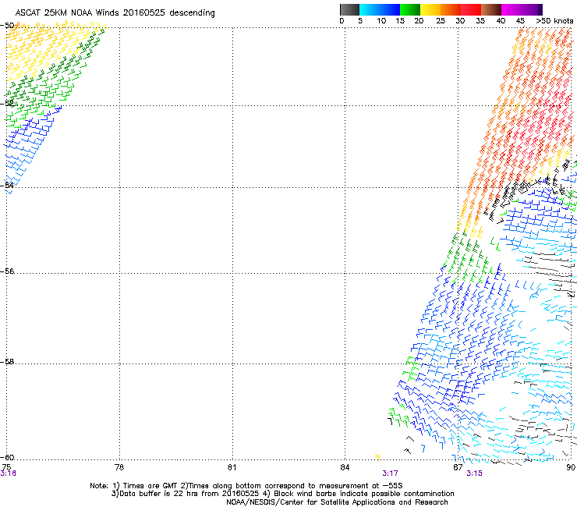The image size is (577, 507).
Task: Click the '78' longitude axis label
Action: coord(119,467)
